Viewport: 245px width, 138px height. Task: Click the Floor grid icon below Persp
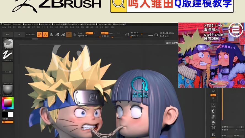[x=213, y=98]
